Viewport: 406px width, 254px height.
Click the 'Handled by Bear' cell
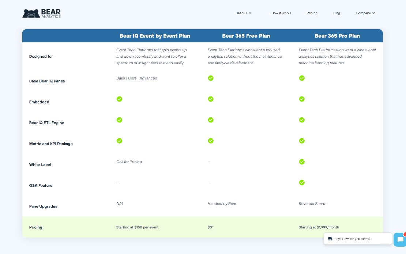(x=222, y=204)
